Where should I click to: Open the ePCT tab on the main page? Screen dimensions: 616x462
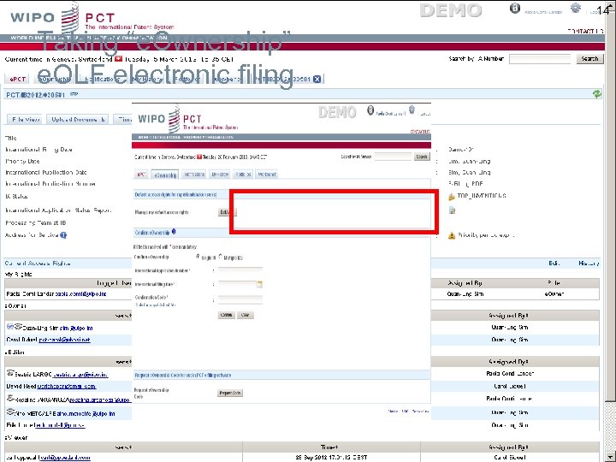tap(18, 79)
